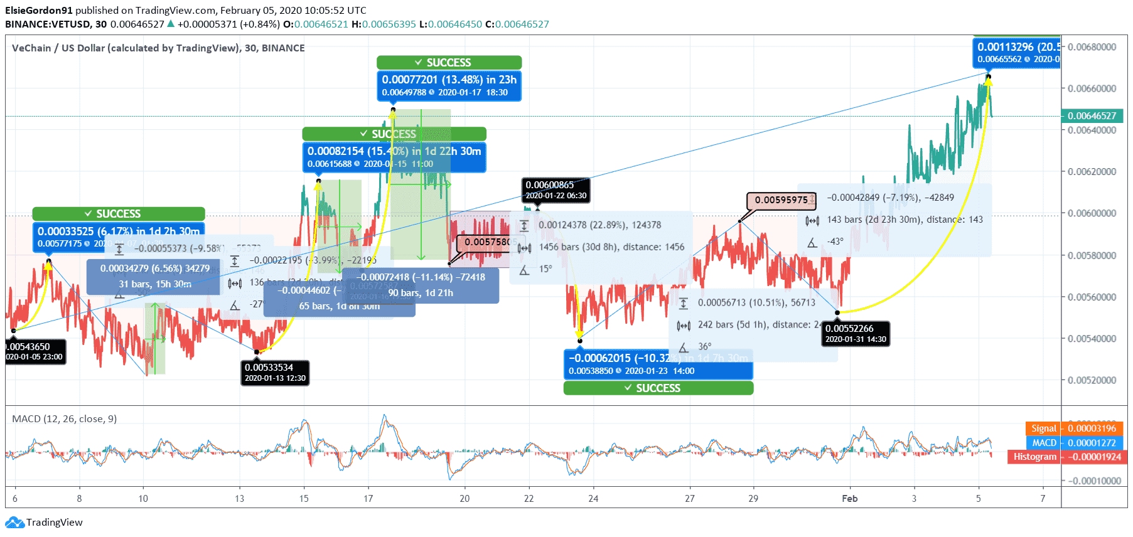Click the current price tag 0.00646527 on axis
Screen dimensions: 1133x537
pyautogui.click(x=1092, y=116)
